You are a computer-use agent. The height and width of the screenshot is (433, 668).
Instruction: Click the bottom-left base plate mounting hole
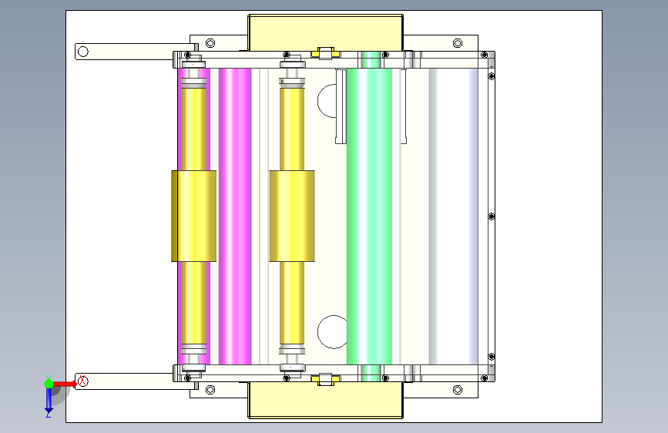click(x=210, y=390)
